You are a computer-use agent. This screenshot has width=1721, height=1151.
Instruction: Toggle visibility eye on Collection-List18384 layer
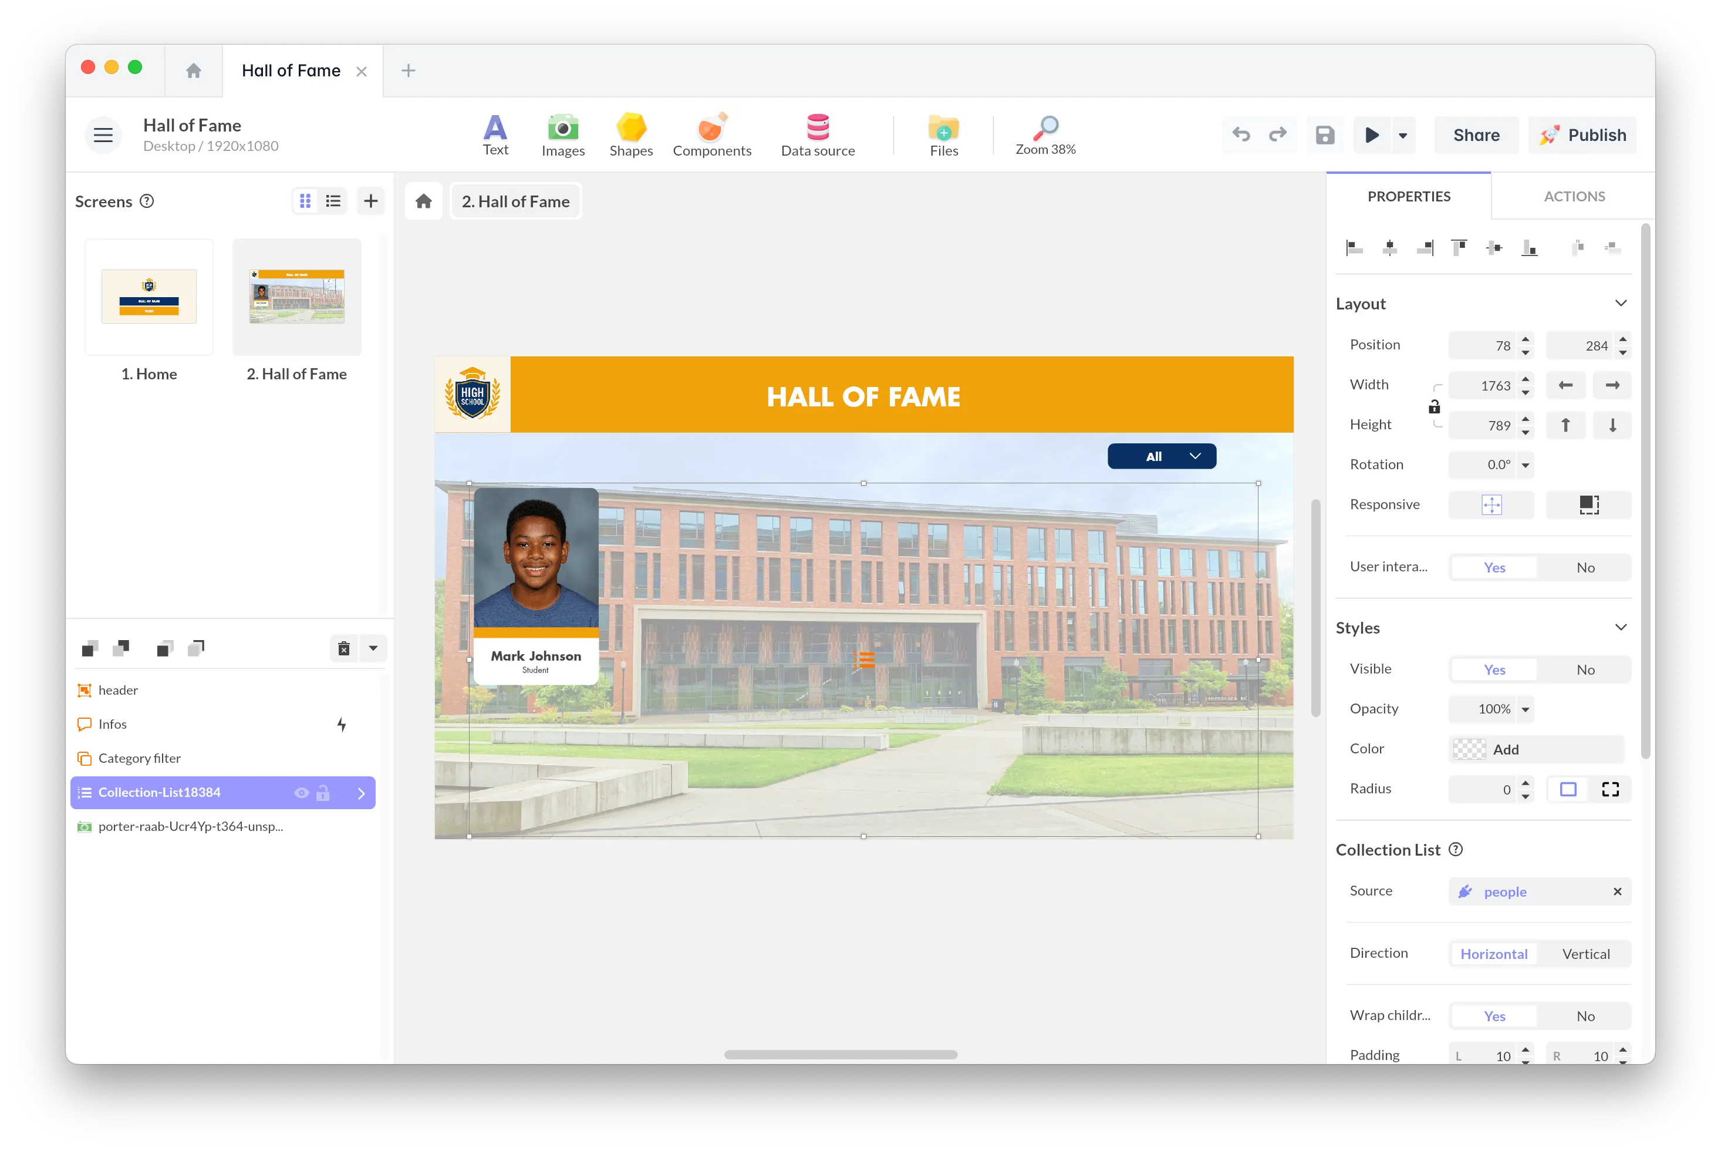[x=301, y=793]
